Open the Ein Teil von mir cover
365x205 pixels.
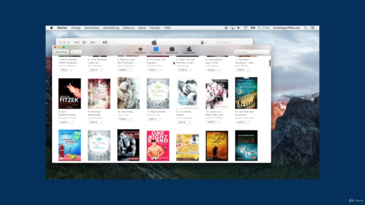click(217, 146)
